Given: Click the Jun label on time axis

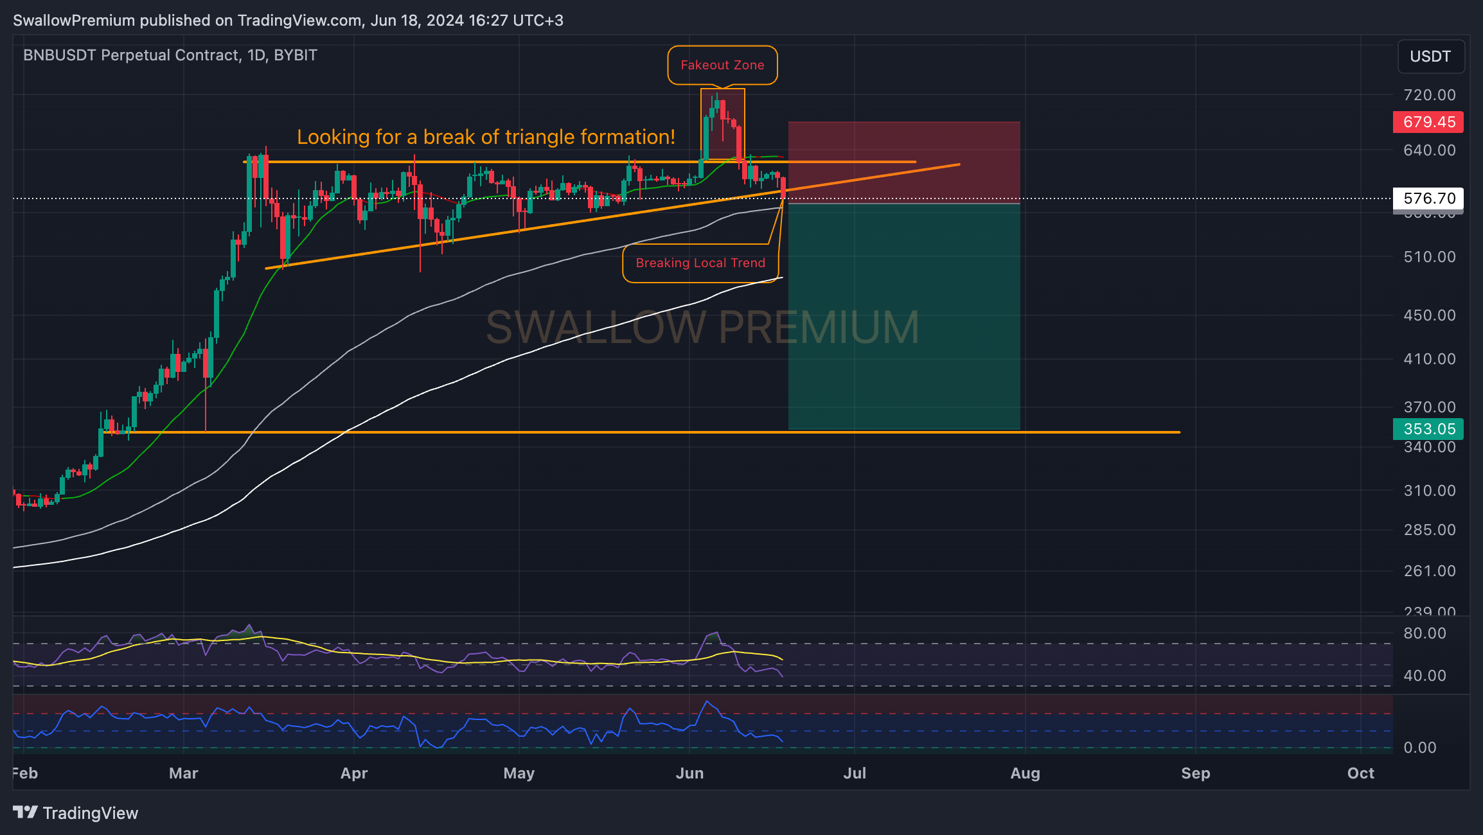Looking at the screenshot, I should 689,773.
